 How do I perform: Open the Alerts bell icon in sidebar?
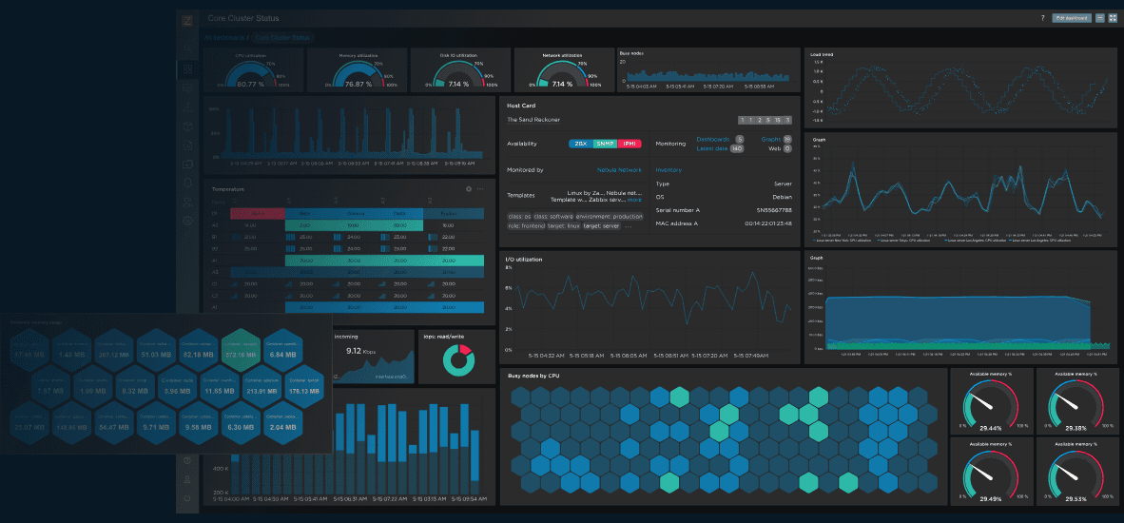187,183
